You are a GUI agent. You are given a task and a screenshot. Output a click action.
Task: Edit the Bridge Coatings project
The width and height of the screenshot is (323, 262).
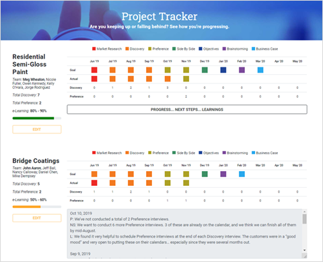point(37,218)
